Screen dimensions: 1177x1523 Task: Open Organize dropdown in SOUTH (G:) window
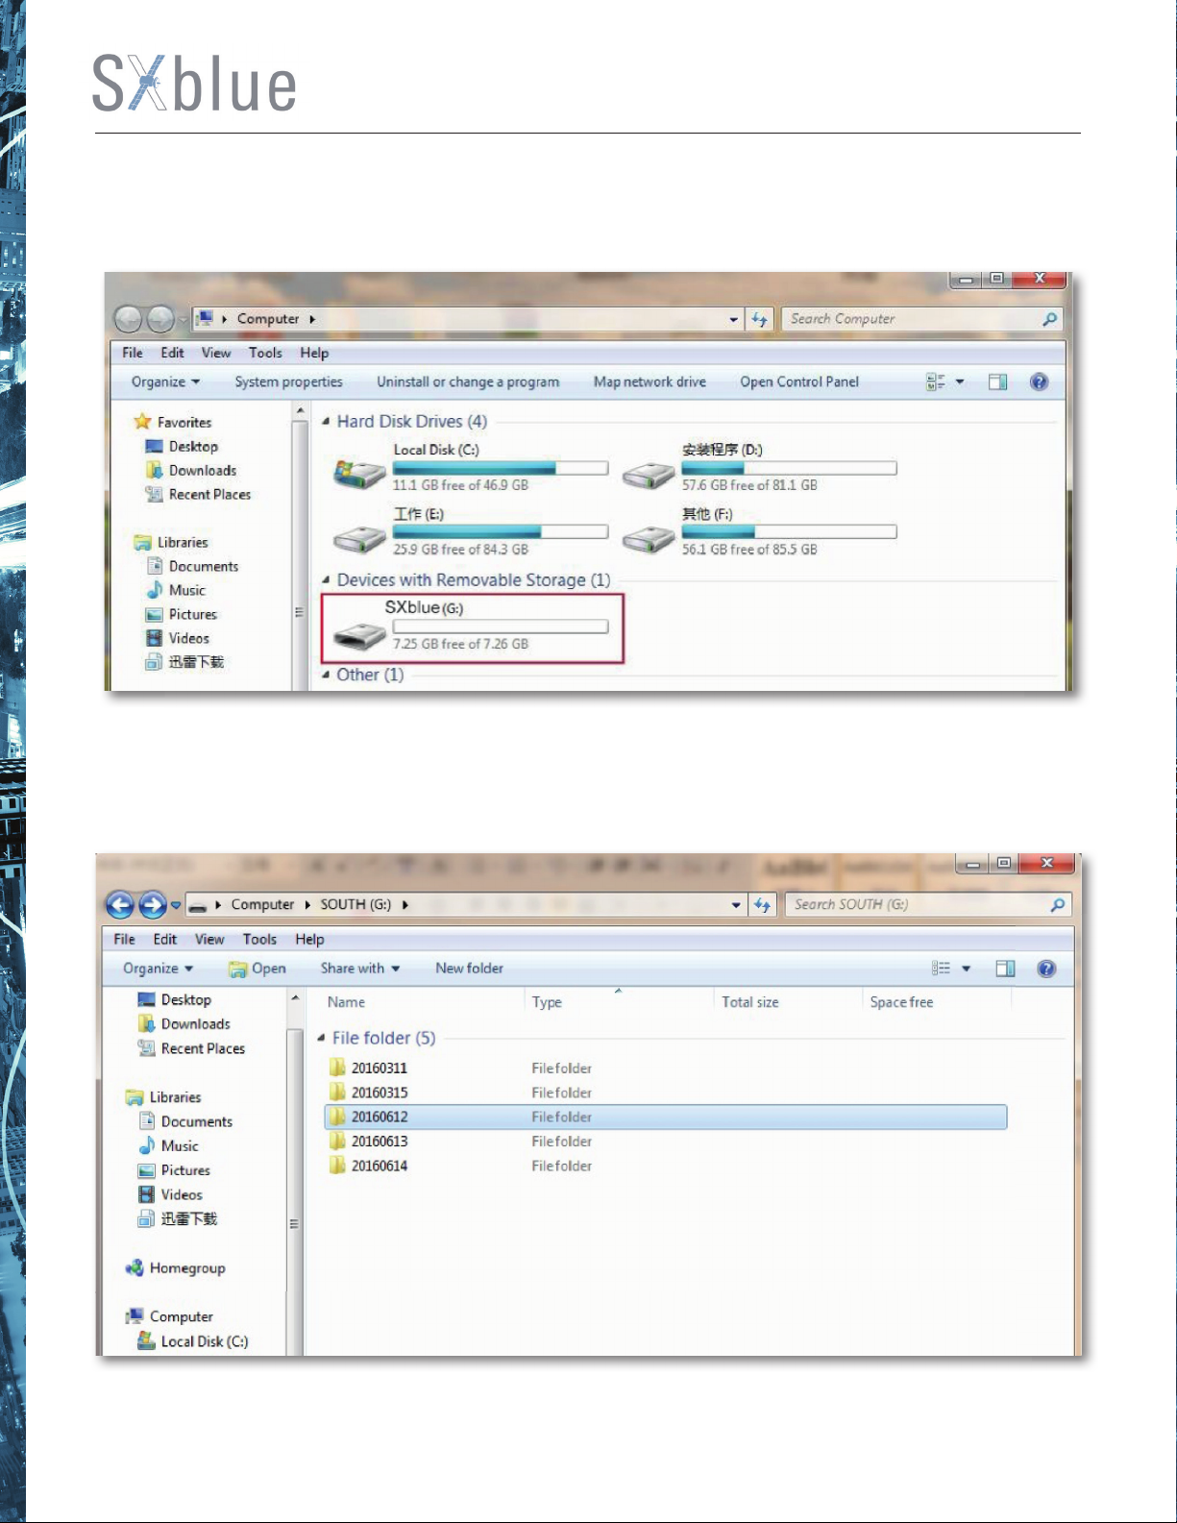click(x=158, y=969)
